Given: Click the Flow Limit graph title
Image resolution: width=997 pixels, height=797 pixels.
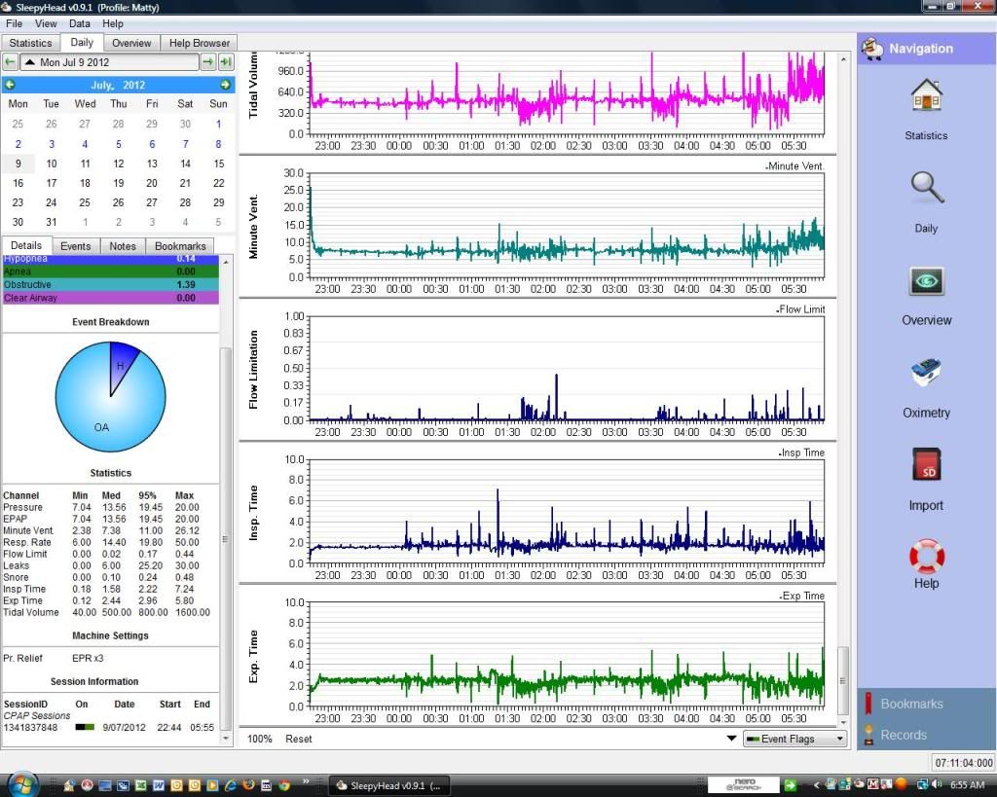Looking at the screenshot, I should pyautogui.click(x=800, y=309).
